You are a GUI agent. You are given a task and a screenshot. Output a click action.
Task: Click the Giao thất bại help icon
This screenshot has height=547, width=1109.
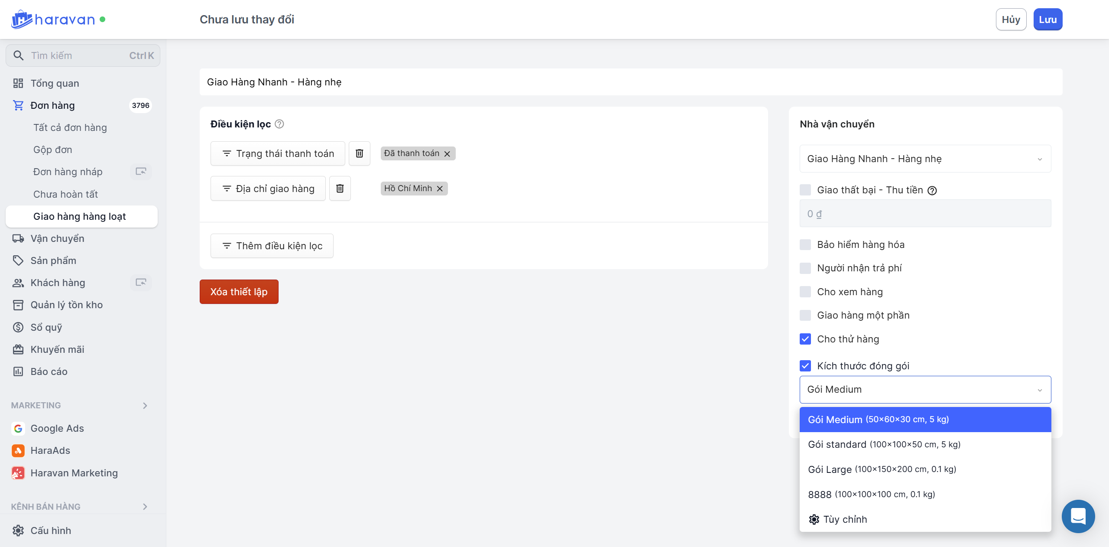[x=932, y=190]
